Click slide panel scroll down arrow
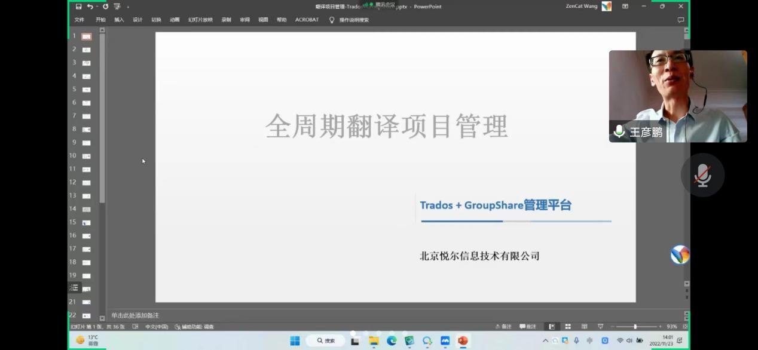The height and width of the screenshot is (350, 758). click(x=102, y=318)
